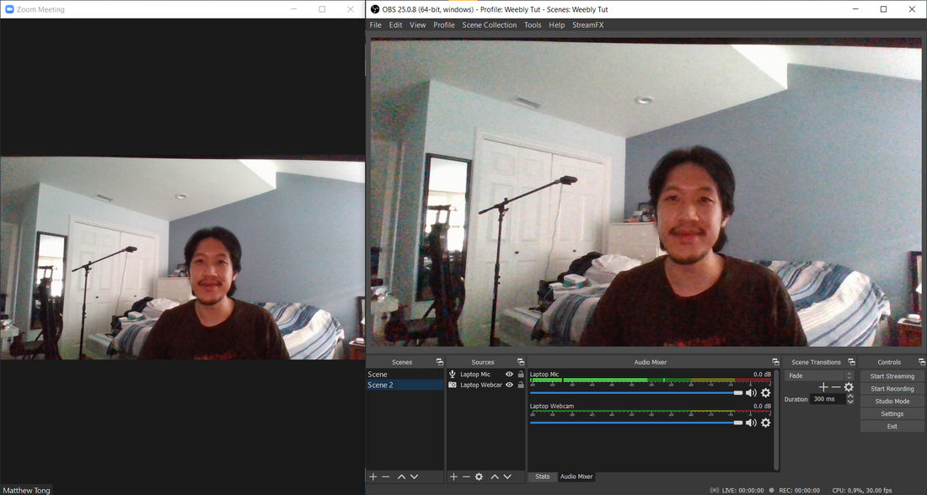
Task: Open the Scene Collection menu
Action: point(489,25)
